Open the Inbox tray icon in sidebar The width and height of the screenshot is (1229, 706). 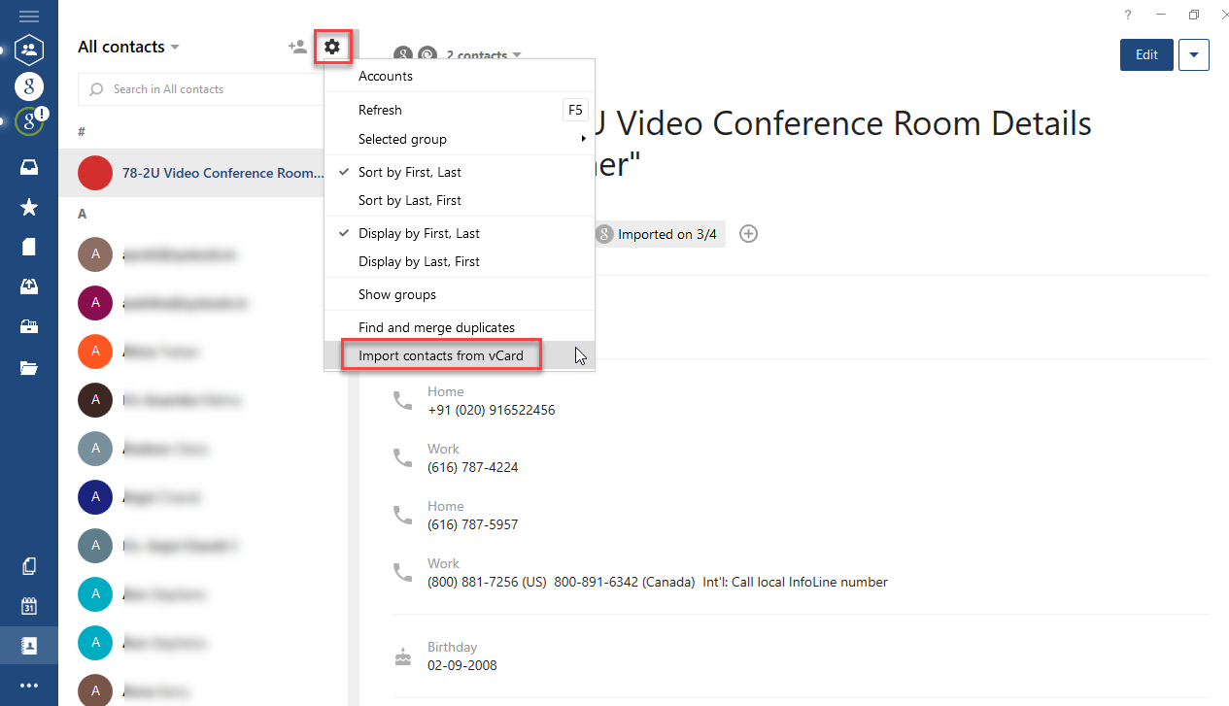29,168
